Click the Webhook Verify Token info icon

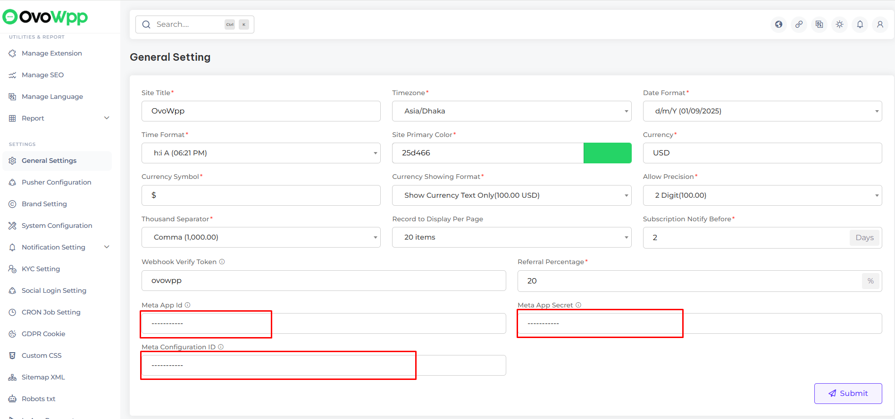click(222, 262)
